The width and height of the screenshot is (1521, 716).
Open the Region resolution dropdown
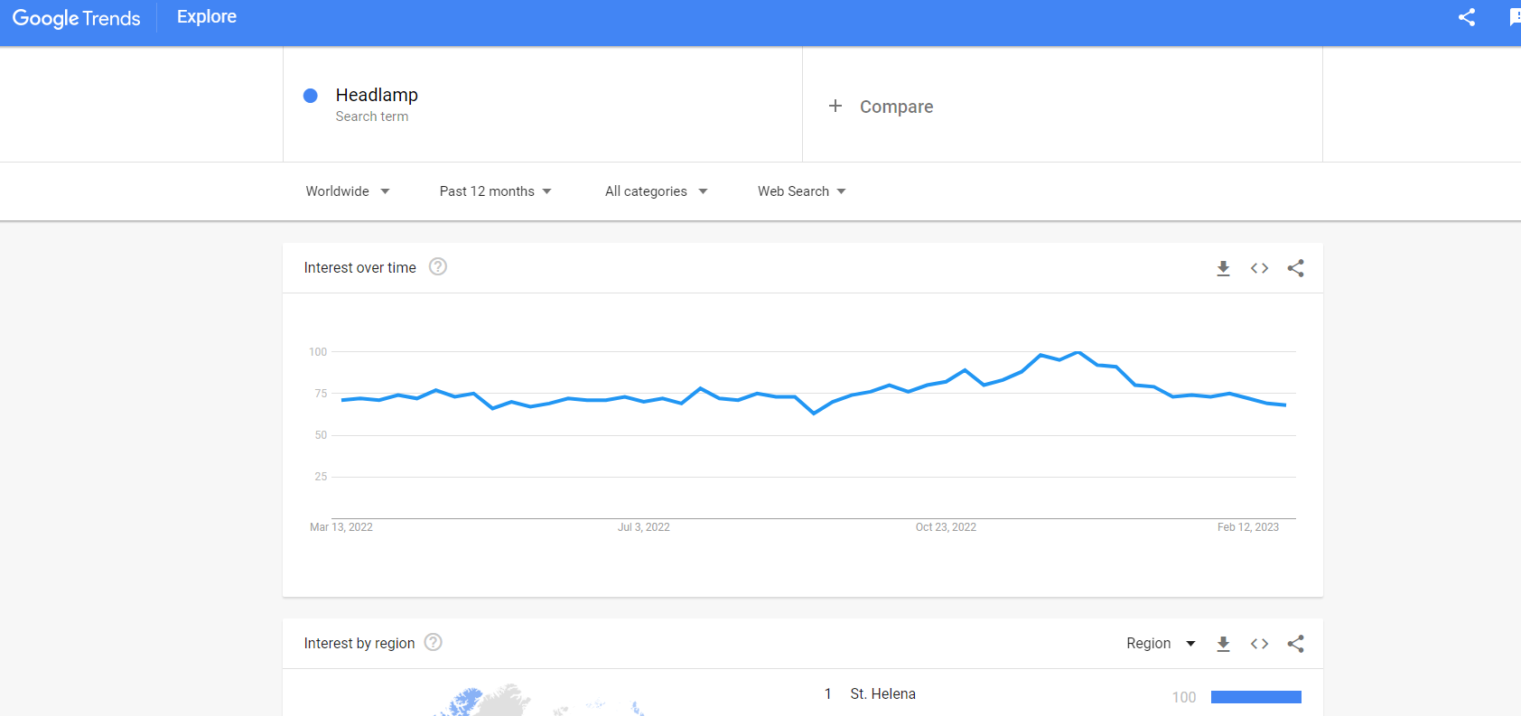click(x=1161, y=644)
